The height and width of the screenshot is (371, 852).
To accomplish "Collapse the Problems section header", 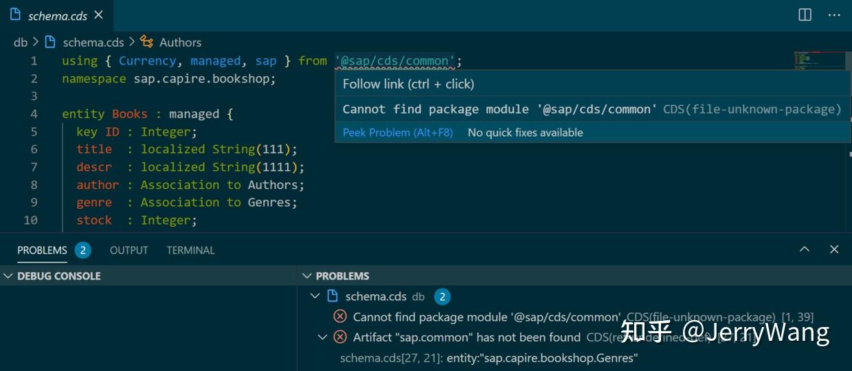I will pos(307,276).
